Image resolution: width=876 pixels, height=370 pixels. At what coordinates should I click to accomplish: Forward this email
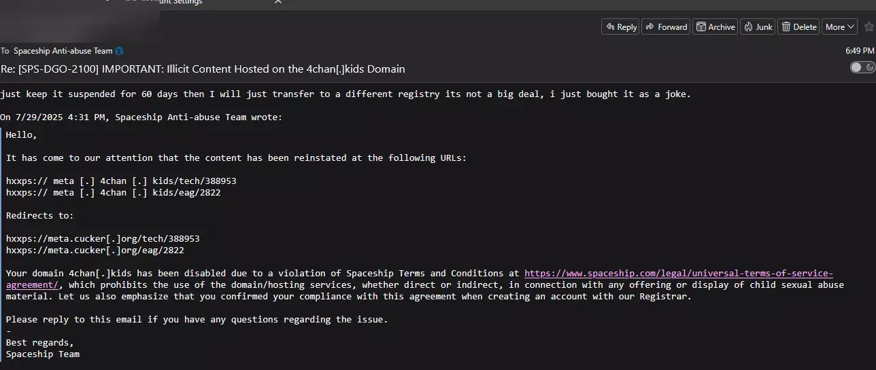coord(666,26)
